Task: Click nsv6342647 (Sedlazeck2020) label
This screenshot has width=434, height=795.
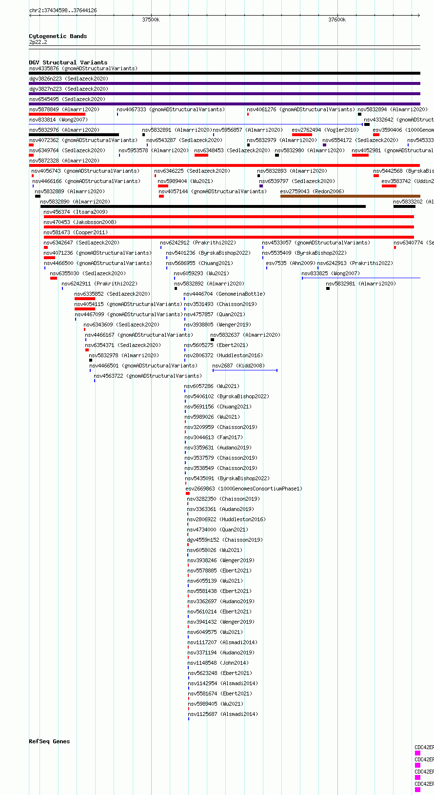Action: 82,243
